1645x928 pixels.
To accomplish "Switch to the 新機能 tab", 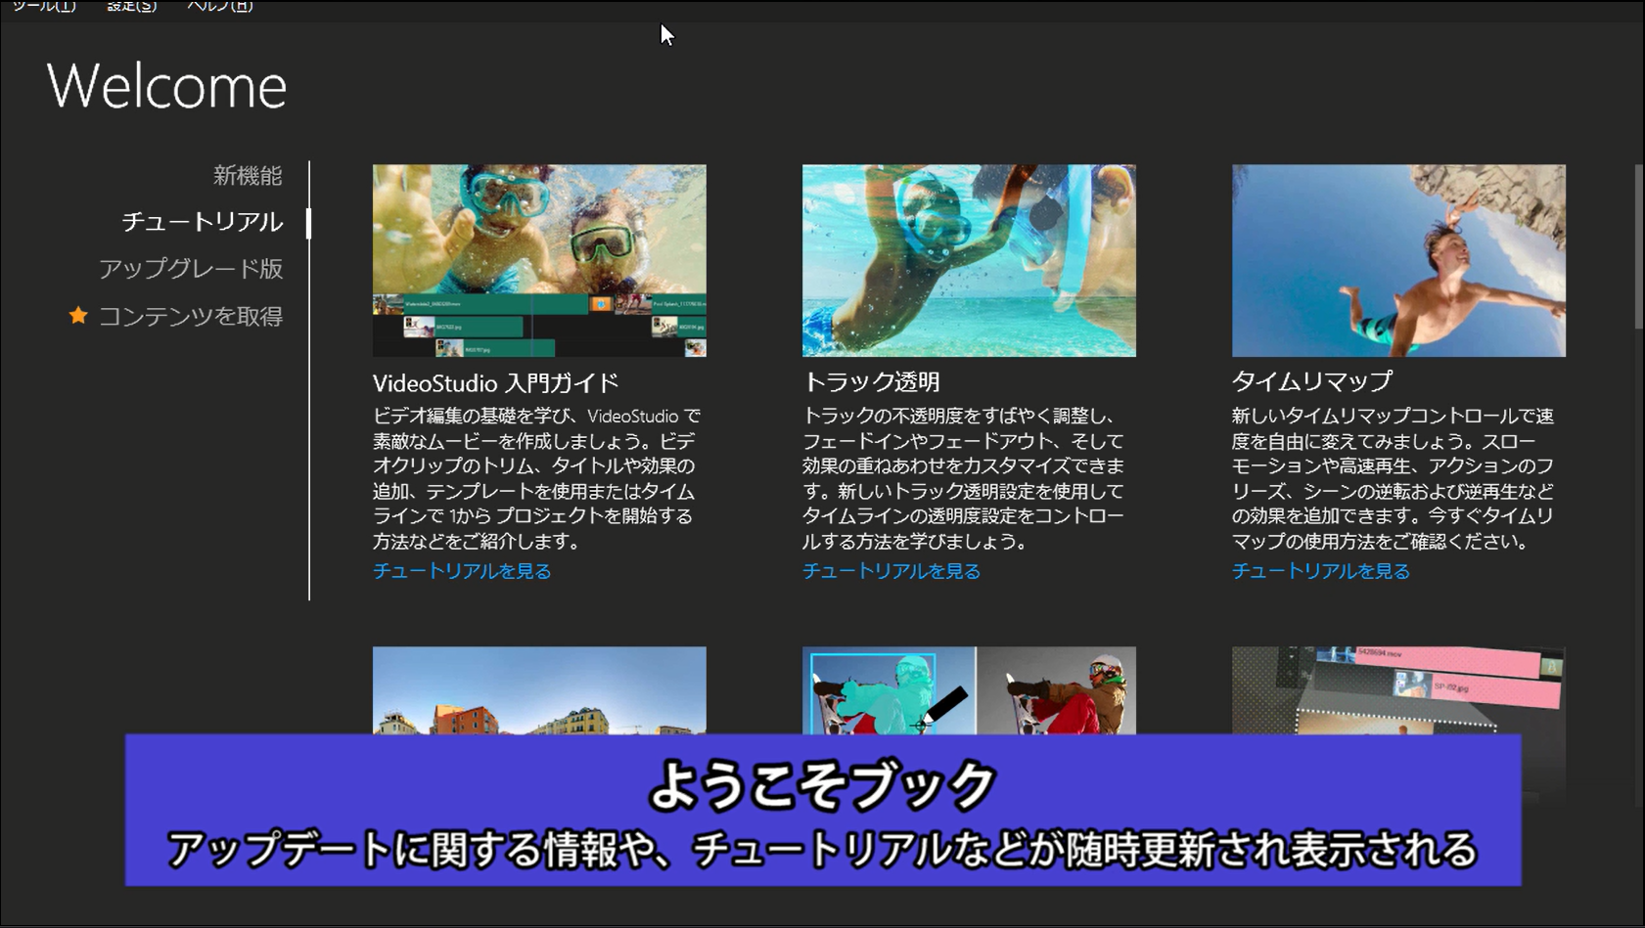I will pos(248,176).
